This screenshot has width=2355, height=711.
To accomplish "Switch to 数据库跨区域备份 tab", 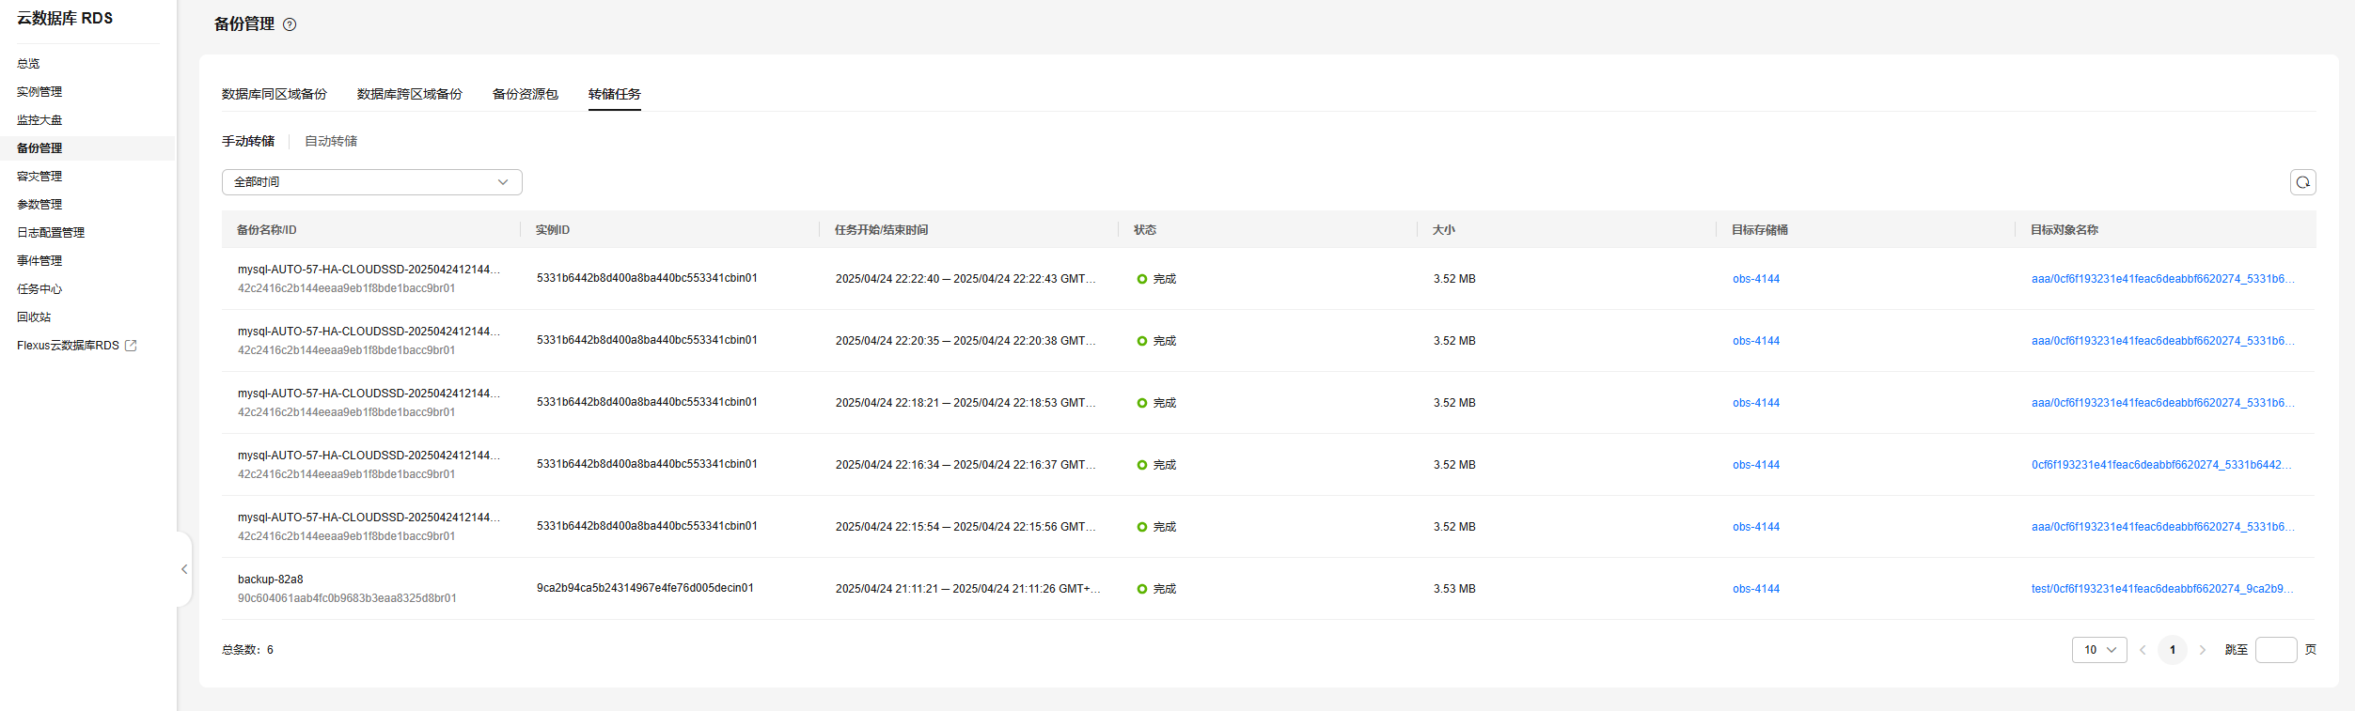I will pos(409,94).
